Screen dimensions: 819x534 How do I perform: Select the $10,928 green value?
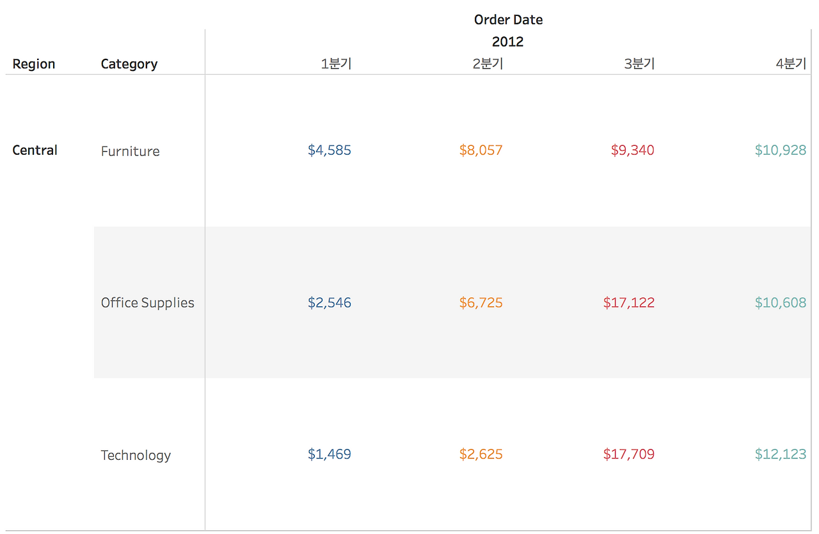tap(781, 150)
